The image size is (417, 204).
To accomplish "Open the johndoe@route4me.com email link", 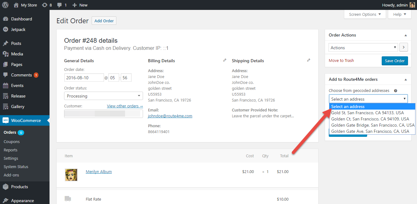I will 170,116.
